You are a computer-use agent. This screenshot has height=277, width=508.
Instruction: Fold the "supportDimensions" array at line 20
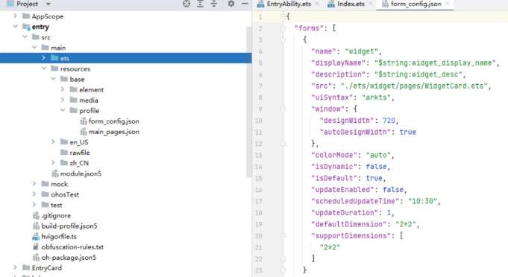tap(283, 235)
